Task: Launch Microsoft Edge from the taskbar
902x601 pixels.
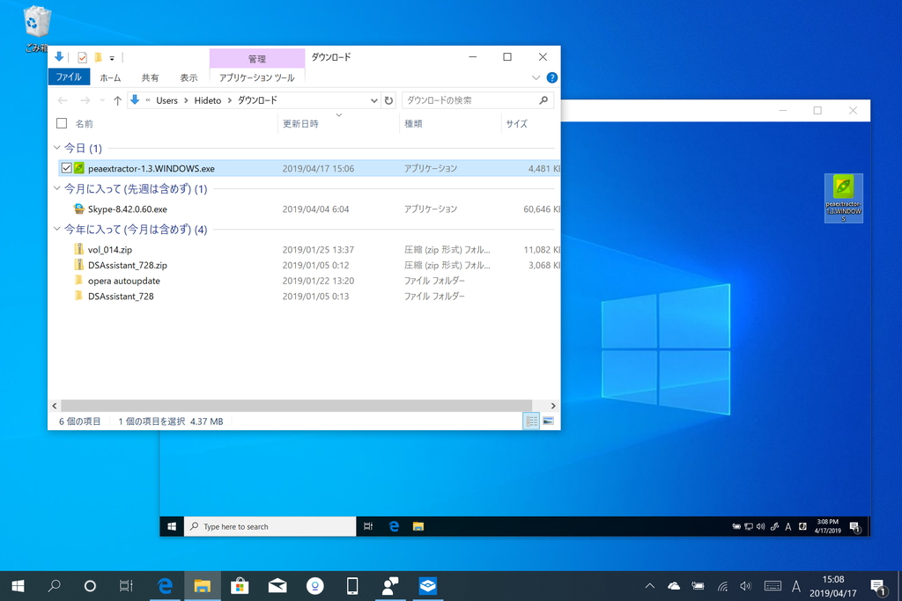Action: coord(165,585)
